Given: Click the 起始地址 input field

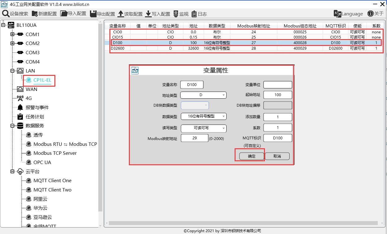Looking at the screenshot, I should [278, 95].
